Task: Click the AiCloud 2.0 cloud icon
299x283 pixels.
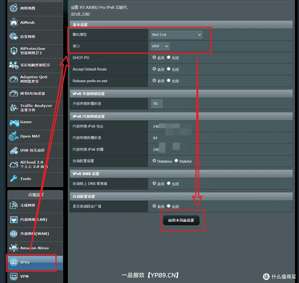Action: [14, 165]
